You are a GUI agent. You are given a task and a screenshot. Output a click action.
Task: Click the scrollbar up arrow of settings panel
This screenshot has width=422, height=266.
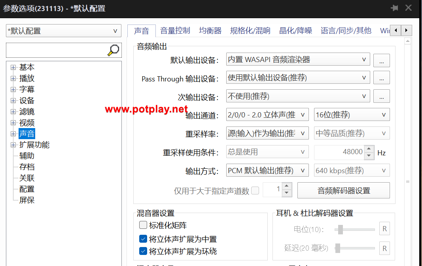point(407,41)
